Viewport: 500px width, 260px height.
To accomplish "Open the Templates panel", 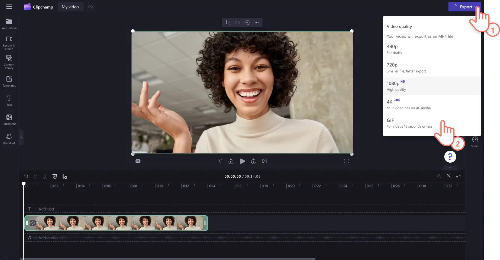I will [x=9, y=81].
